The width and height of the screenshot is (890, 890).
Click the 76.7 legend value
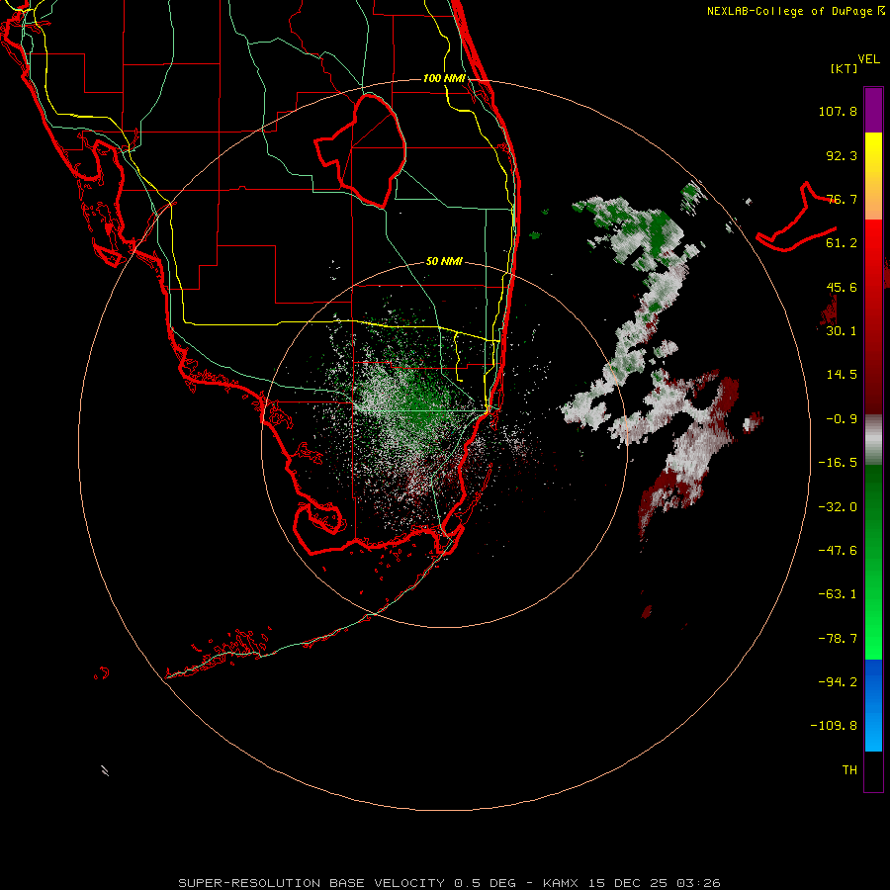842,199
